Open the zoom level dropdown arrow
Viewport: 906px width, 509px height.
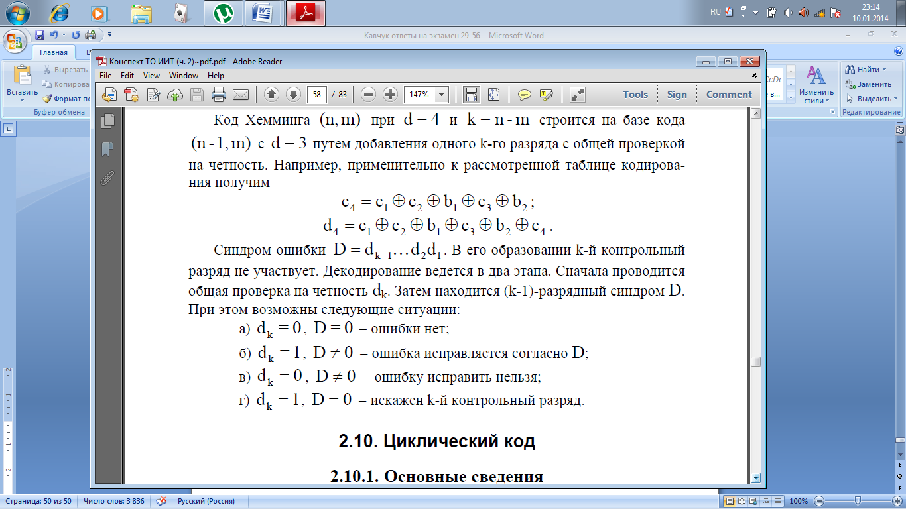pos(442,95)
